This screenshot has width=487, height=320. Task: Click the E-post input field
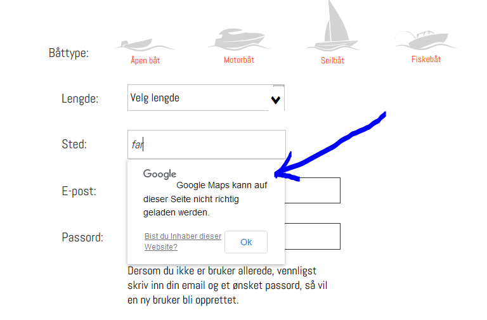[x=312, y=190]
